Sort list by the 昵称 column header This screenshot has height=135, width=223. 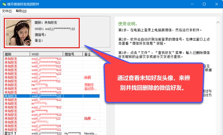(17, 54)
